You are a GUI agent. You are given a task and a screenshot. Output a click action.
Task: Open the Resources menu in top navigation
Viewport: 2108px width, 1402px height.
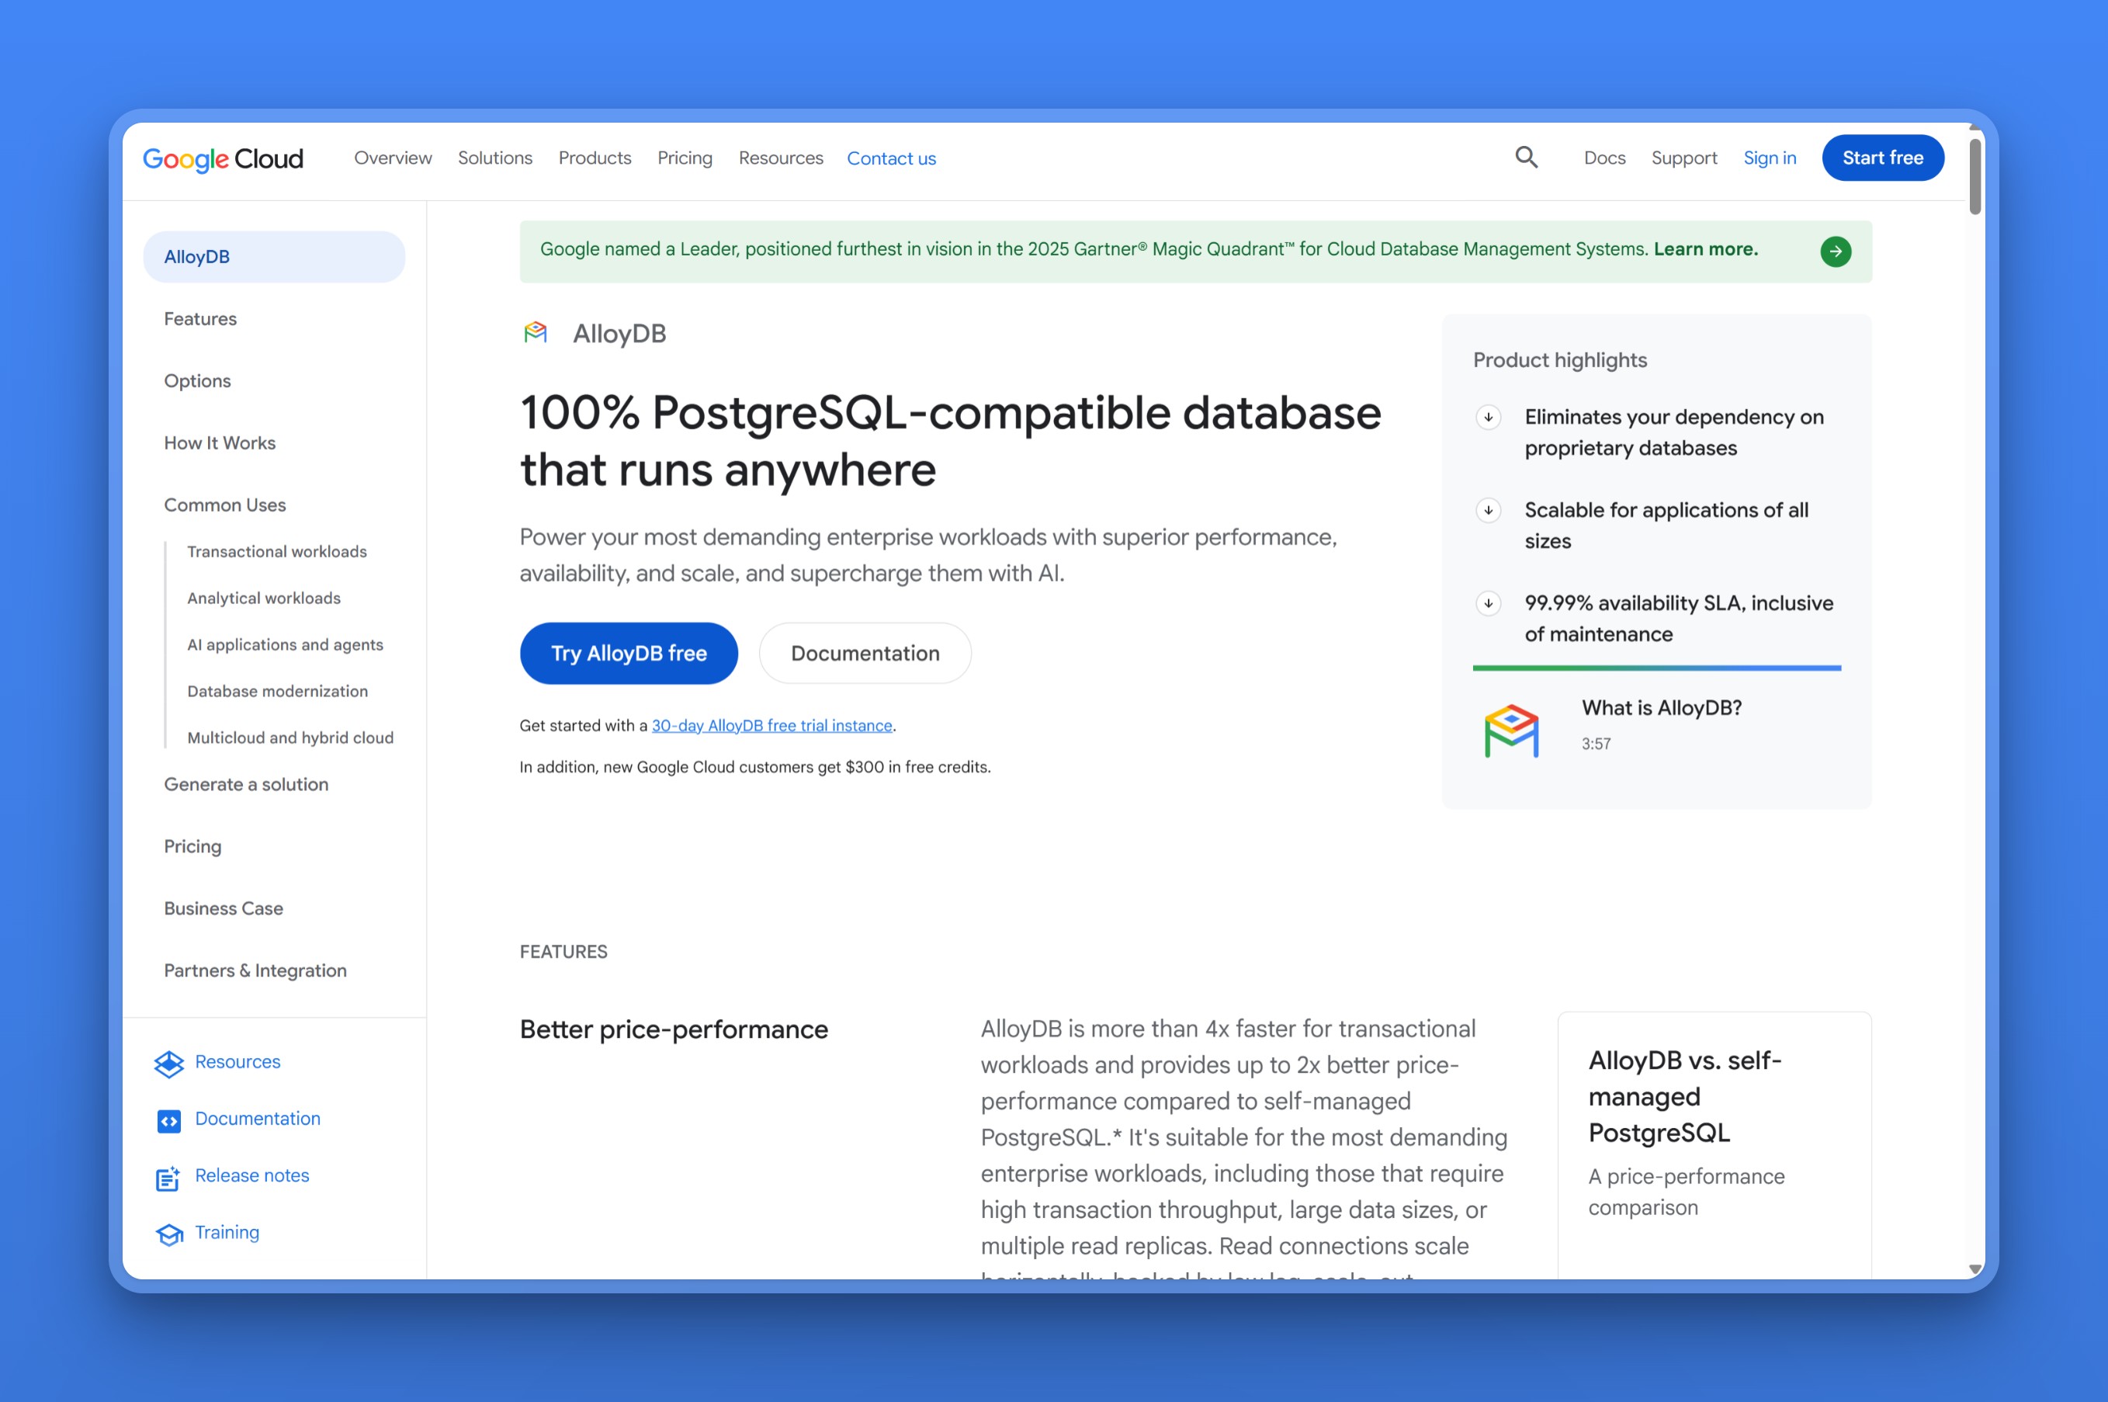781,158
